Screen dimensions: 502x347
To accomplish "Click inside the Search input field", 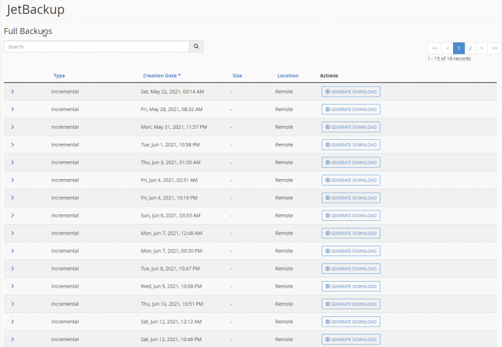I will [97, 46].
